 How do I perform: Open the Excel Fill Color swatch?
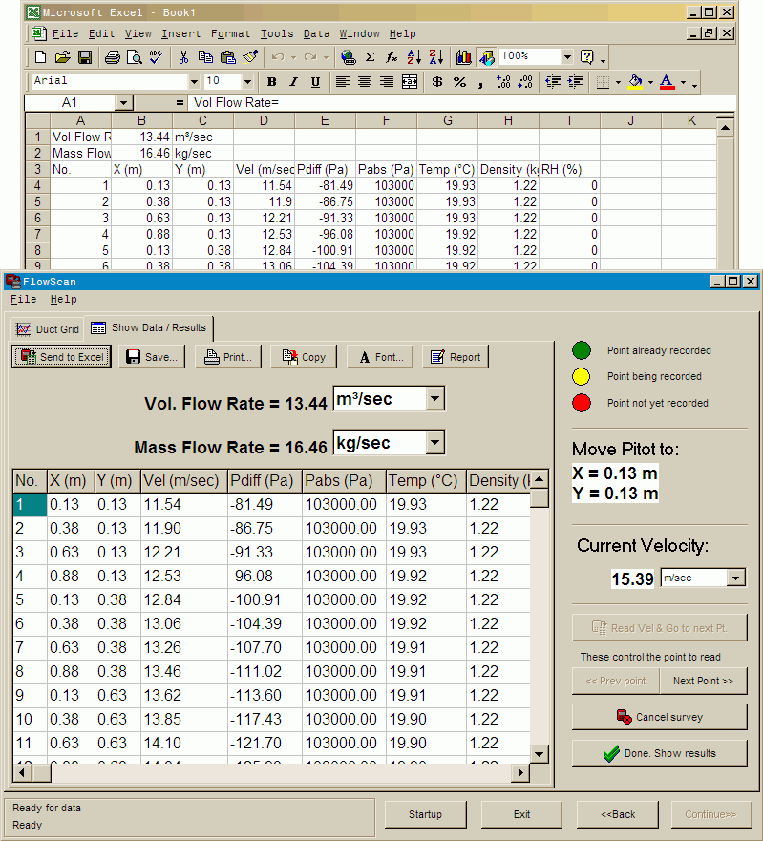click(x=635, y=82)
